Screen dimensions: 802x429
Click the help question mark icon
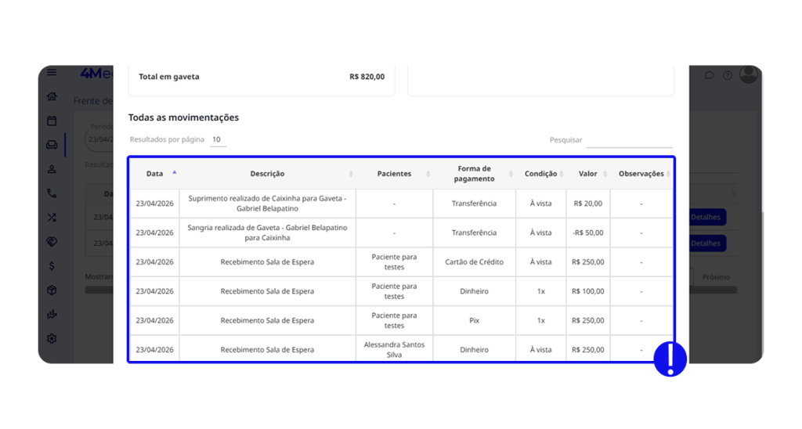pos(728,75)
